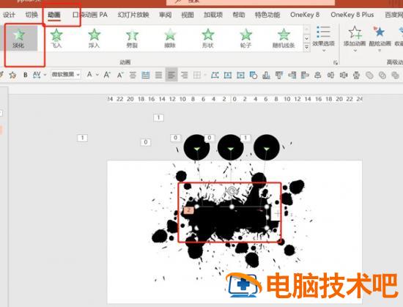This screenshot has width=403, height=307.
Task: Apply the 擦除 (Wipe) animation
Action: pos(170,38)
